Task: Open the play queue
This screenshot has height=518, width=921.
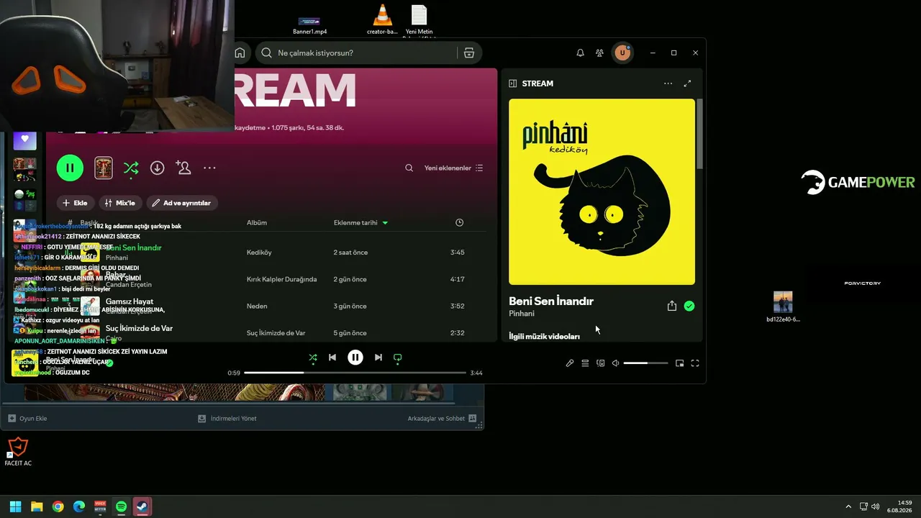Action: point(585,363)
